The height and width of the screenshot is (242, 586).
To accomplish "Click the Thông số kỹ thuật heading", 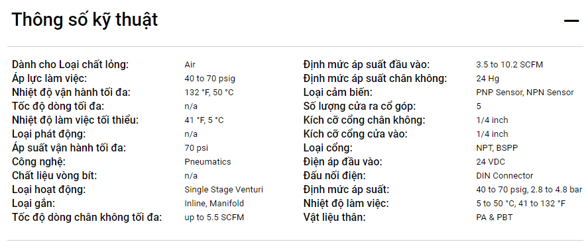I will (85, 20).
